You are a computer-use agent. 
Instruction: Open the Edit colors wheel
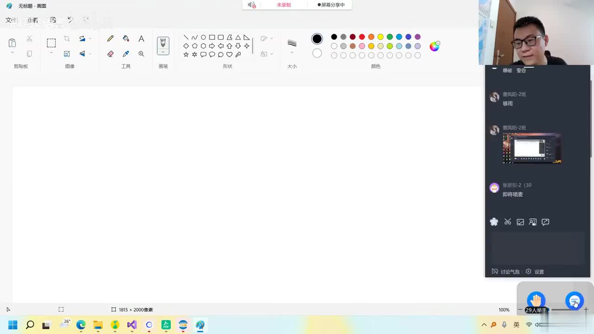pos(434,46)
